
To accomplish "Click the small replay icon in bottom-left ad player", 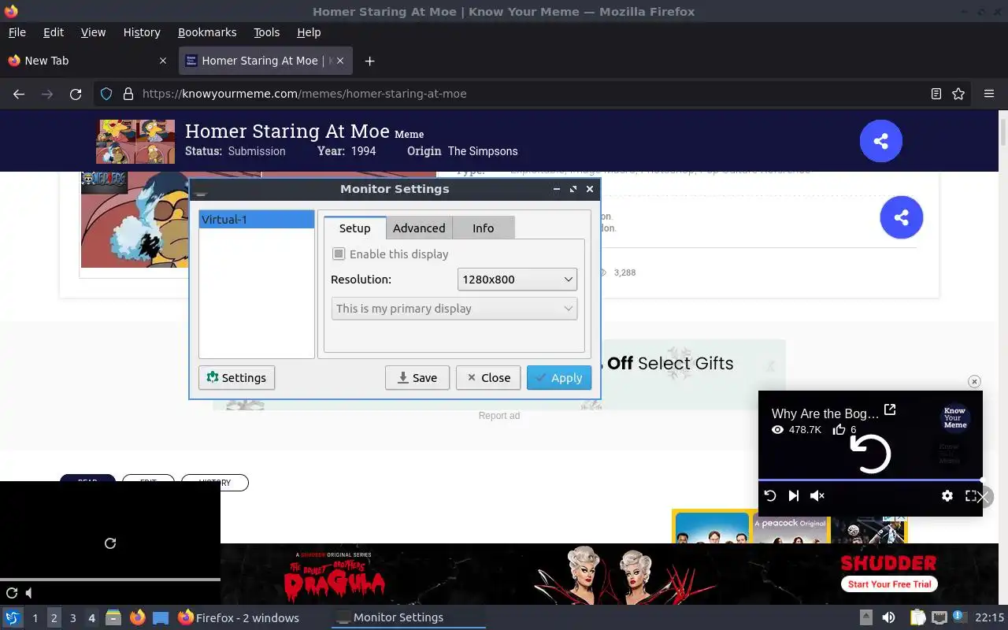I will coord(12,593).
